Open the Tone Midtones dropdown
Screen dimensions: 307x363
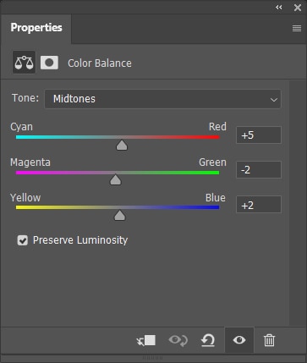(x=162, y=99)
